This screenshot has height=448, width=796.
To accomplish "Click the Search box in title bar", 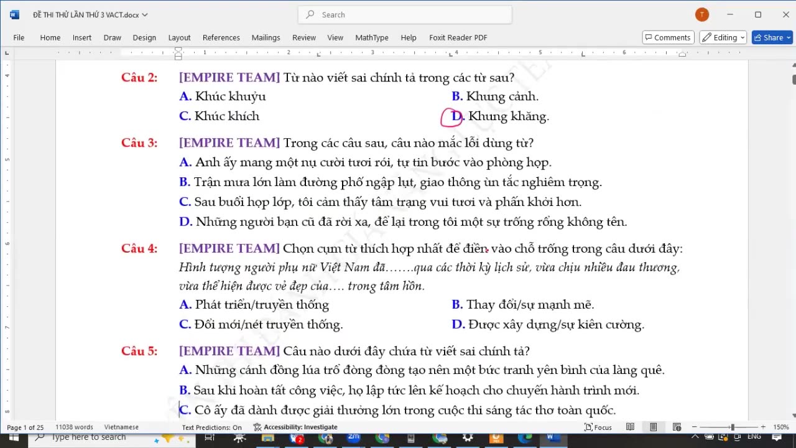I will point(405,15).
